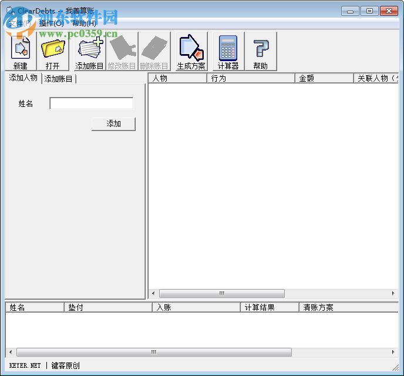
Task: Click the upper list's left scroll arrow
Action: pos(153,293)
